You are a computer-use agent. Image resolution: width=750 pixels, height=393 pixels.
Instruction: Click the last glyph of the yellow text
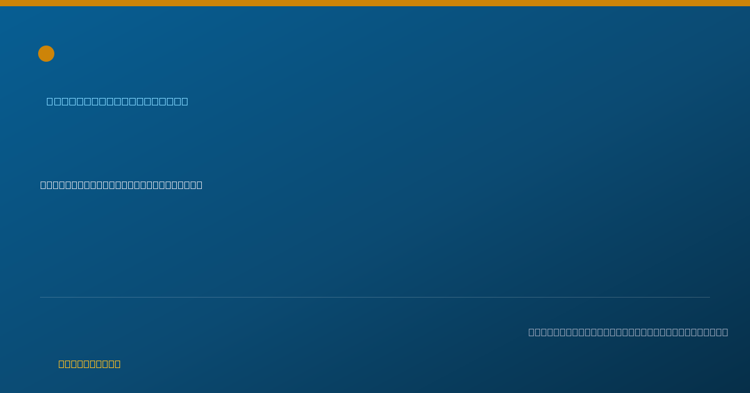117,364
